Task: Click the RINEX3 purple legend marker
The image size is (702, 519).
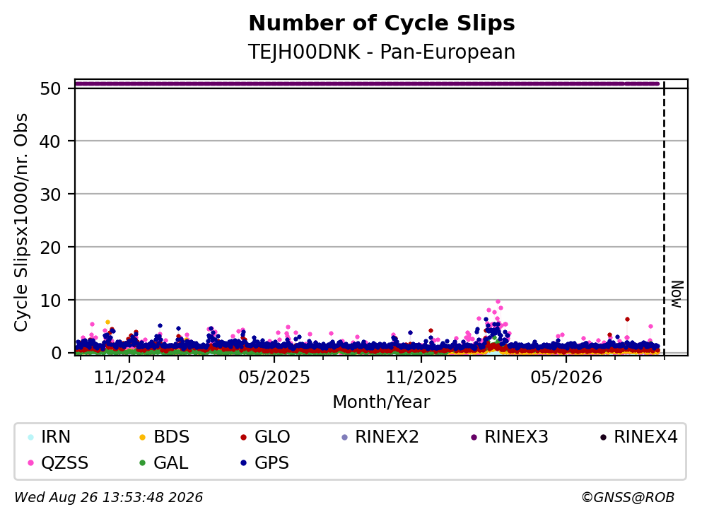Action: click(x=474, y=437)
